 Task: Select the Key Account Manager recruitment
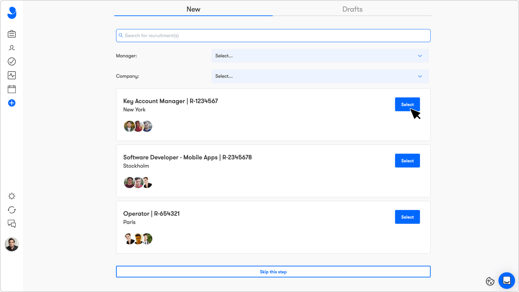(407, 104)
